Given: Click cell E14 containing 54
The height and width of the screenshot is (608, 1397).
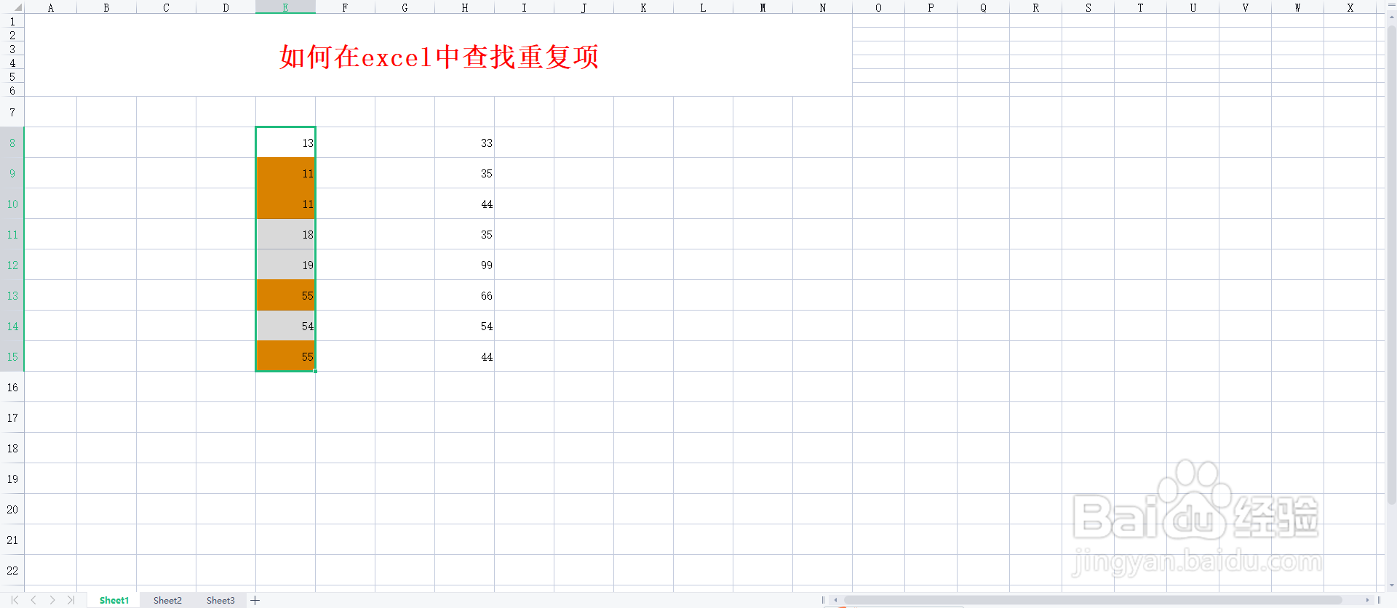Looking at the screenshot, I should click(285, 326).
